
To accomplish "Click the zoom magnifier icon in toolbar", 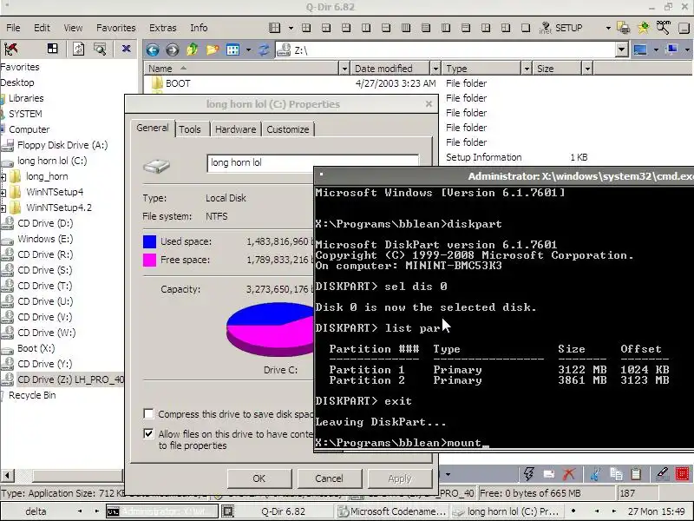I will coord(663,28).
